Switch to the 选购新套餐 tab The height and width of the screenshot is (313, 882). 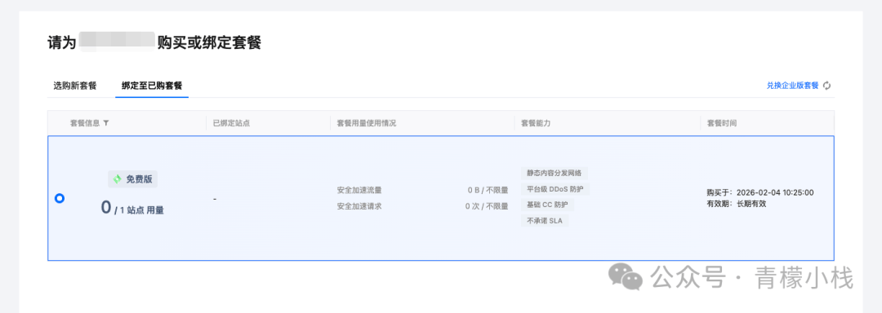(75, 86)
